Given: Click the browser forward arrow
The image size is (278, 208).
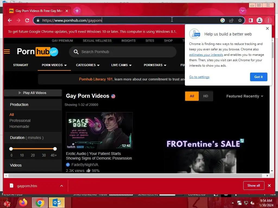Looking at the screenshot, I should click(18, 20).
